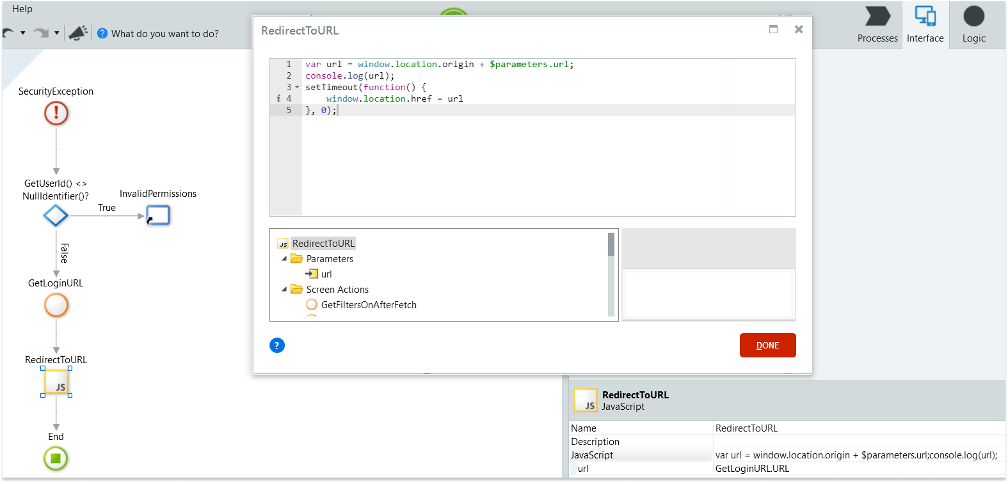Click the info marker on line 4
This screenshot has width=1008, height=484.
click(278, 98)
